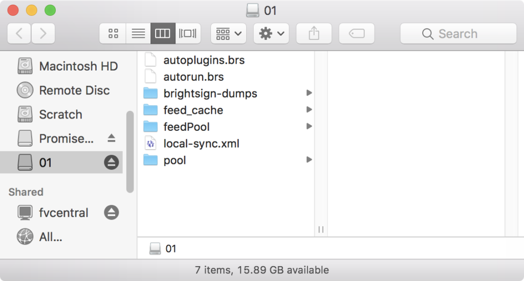Image resolution: width=524 pixels, height=281 pixels.
Task: Click the sidebar scrollbar
Action: tap(130, 152)
